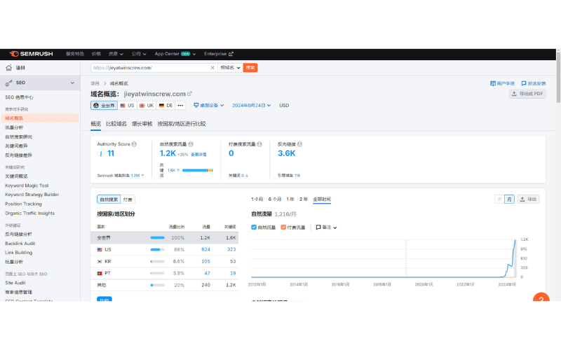
Task: Click the upload icon on export to PDF
Action: coord(514,94)
